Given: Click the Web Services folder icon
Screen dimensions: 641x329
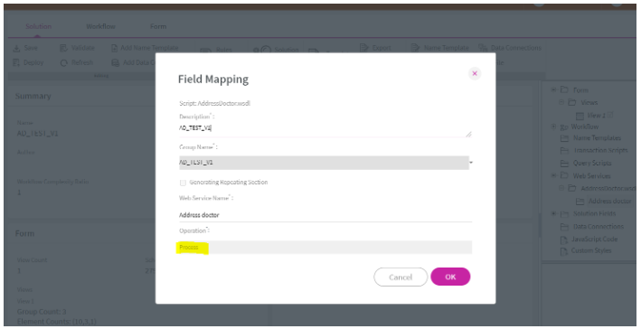Looking at the screenshot, I should (564, 175).
